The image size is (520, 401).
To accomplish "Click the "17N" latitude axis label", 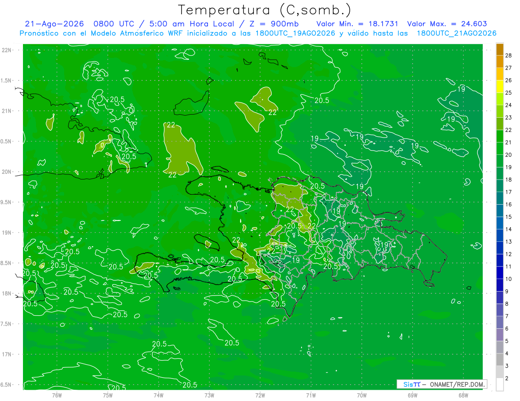I will [6, 354].
